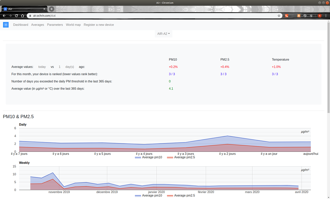Click the window close button in the title bar
This screenshot has width=330, height=199.
click(x=327, y=3)
